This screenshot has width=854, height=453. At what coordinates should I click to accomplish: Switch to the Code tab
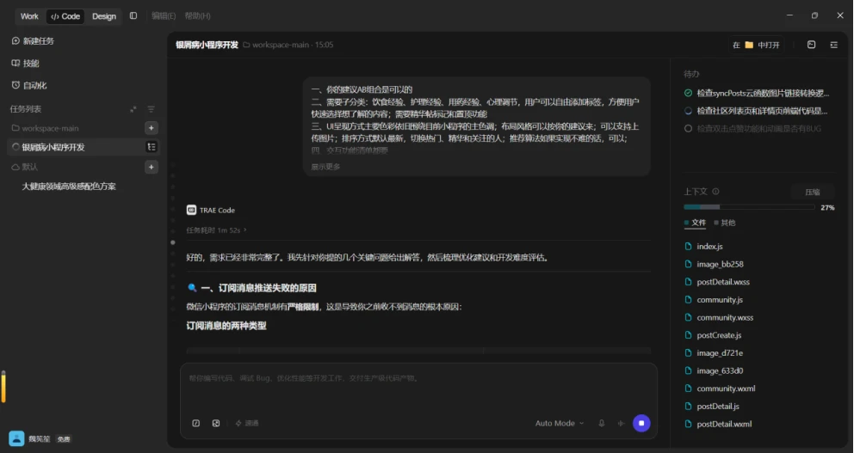click(x=65, y=16)
